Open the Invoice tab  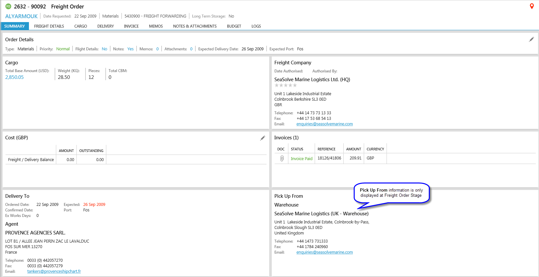[131, 26]
